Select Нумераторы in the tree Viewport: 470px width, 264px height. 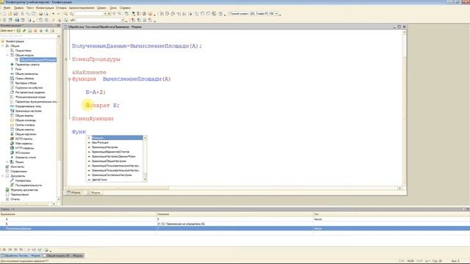[x=23, y=181]
